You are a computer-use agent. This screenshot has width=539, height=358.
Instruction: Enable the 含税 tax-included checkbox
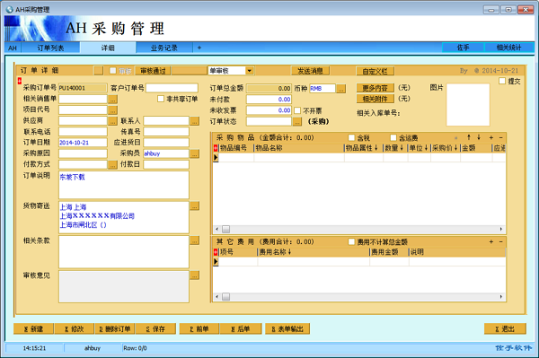(x=351, y=137)
